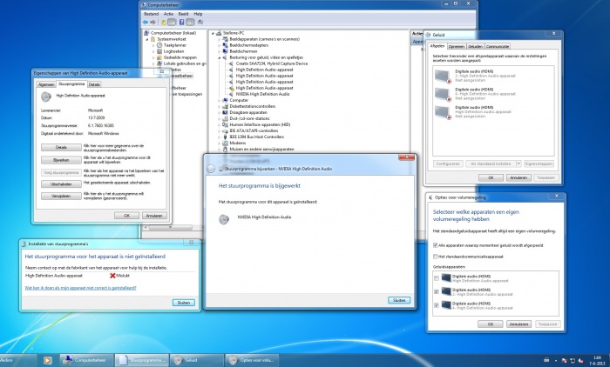Viewport: 610px width, 367px height.
Task: Collapse 'Besturing voor geluid, video en spelletjes'
Action: point(219,57)
